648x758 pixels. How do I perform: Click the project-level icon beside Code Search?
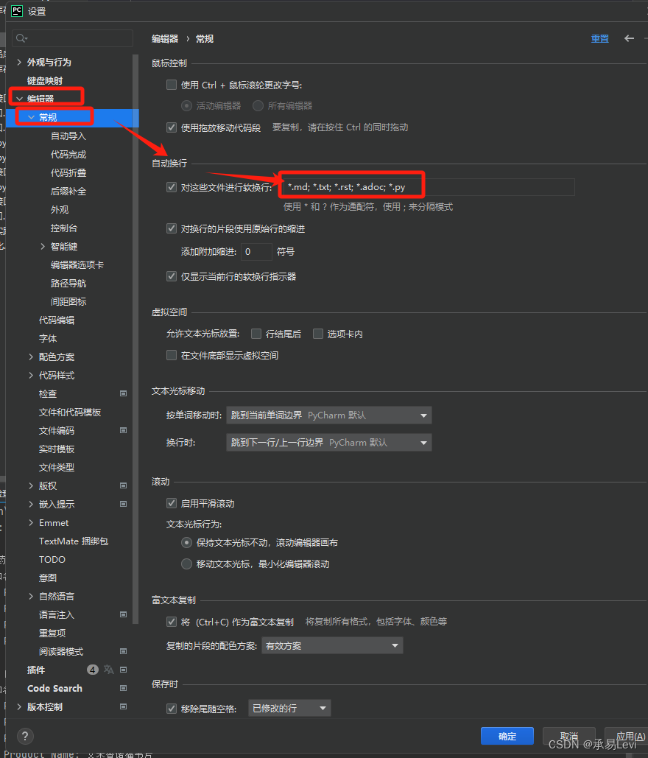pyautogui.click(x=123, y=688)
